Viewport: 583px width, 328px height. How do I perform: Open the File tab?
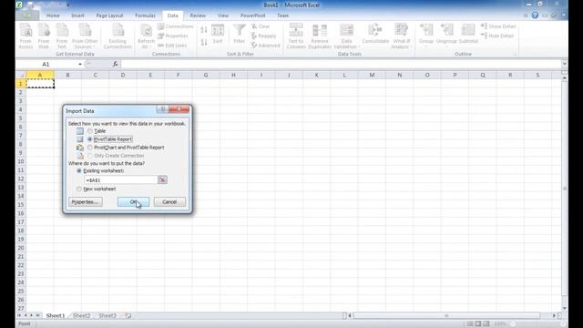[x=27, y=15]
